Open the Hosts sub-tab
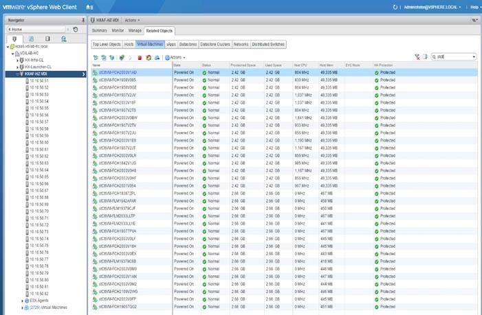This screenshot has height=315, width=482. 129,44
